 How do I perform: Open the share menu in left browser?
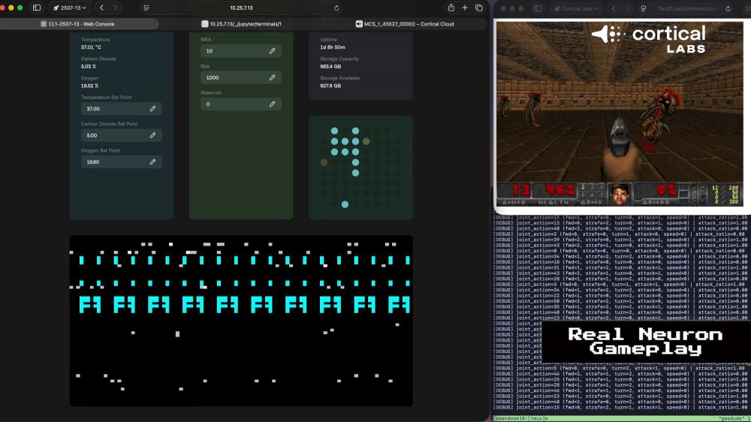(x=451, y=8)
